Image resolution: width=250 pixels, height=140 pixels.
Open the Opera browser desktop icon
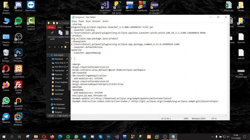(x=6, y=71)
